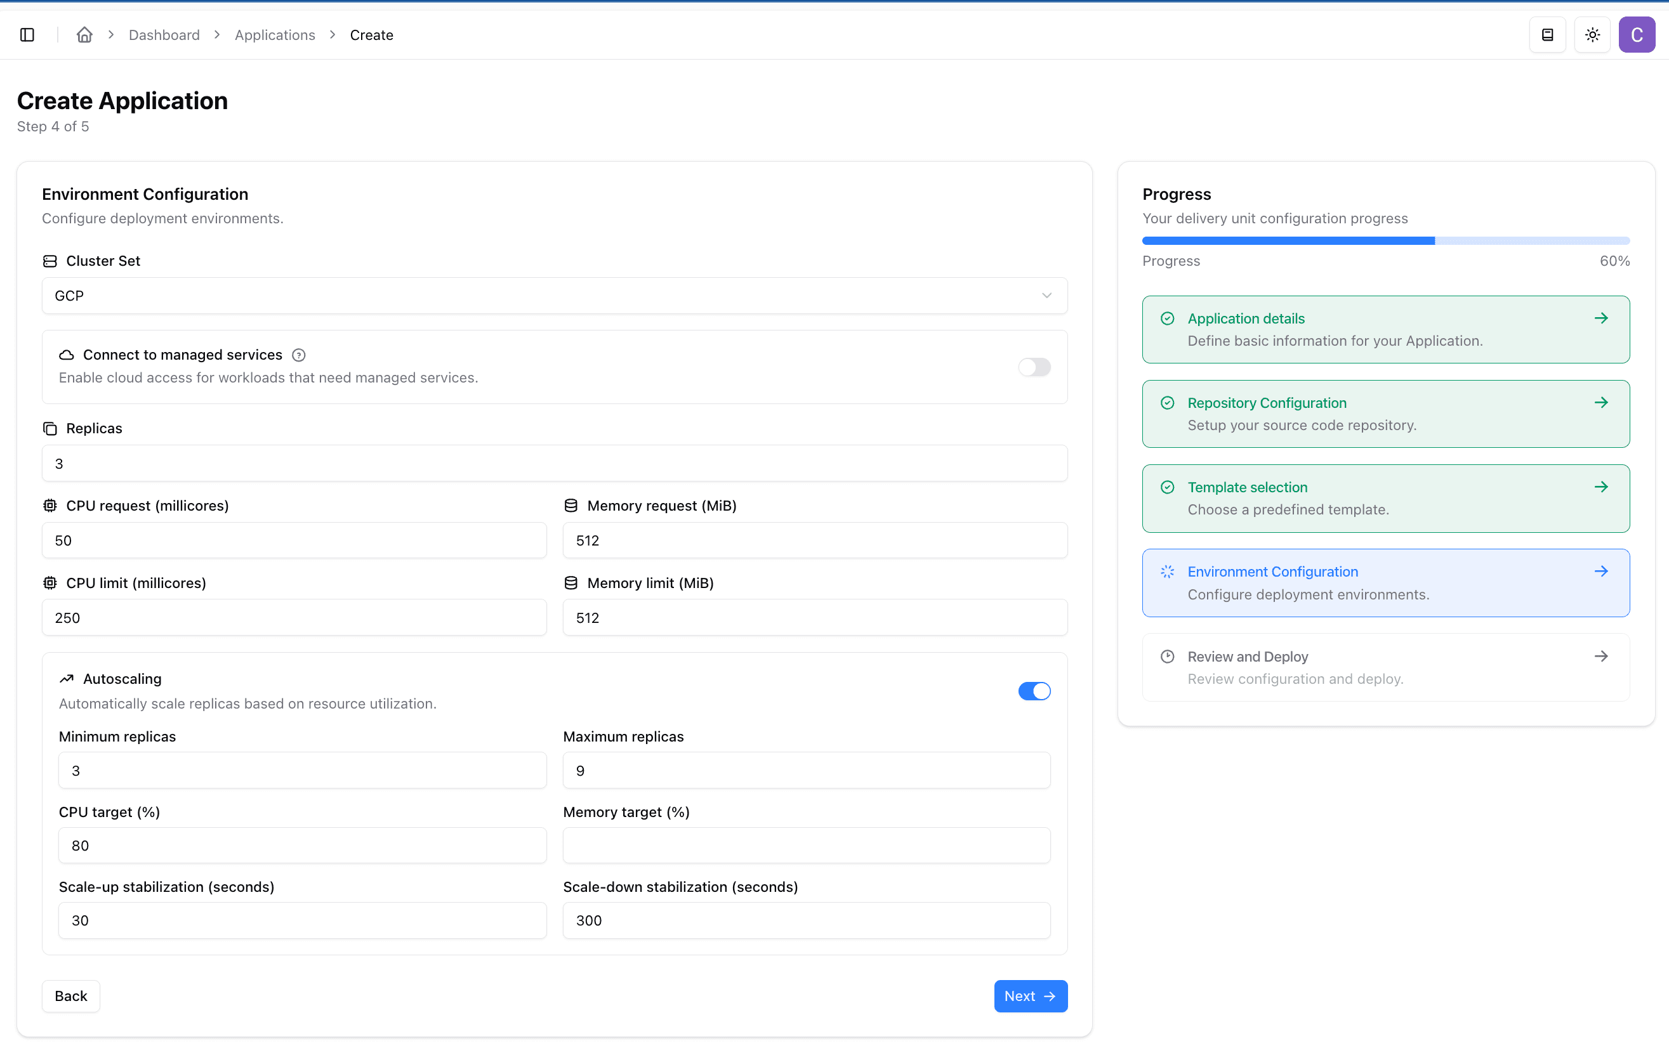Click the Next button

coord(1031,996)
